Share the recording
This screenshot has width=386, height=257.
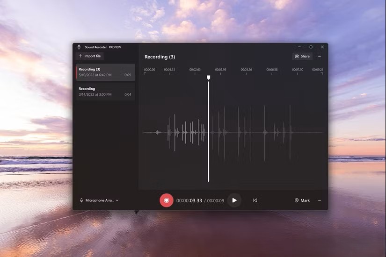pos(302,57)
